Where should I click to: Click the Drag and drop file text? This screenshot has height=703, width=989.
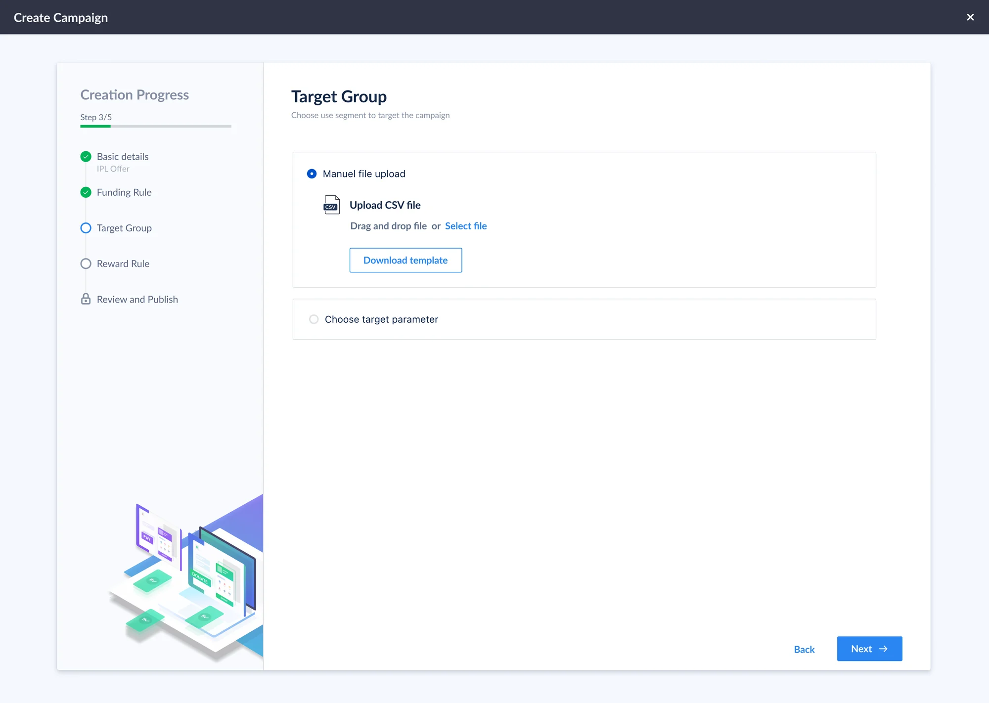point(388,226)
